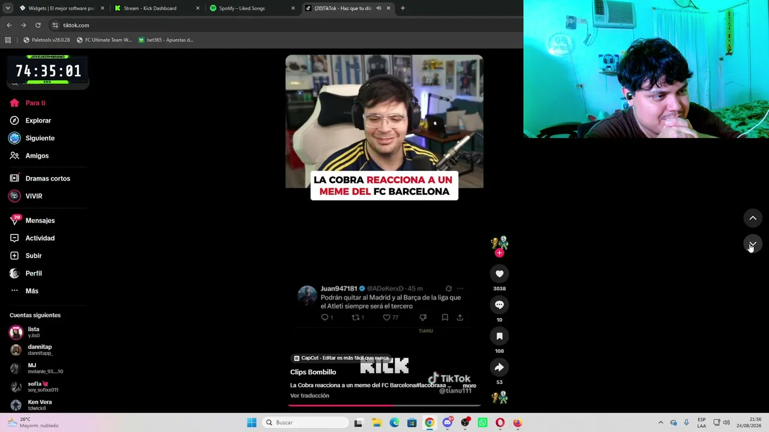
Task: Open bet365 bookmark
Action: coord(166,40)
